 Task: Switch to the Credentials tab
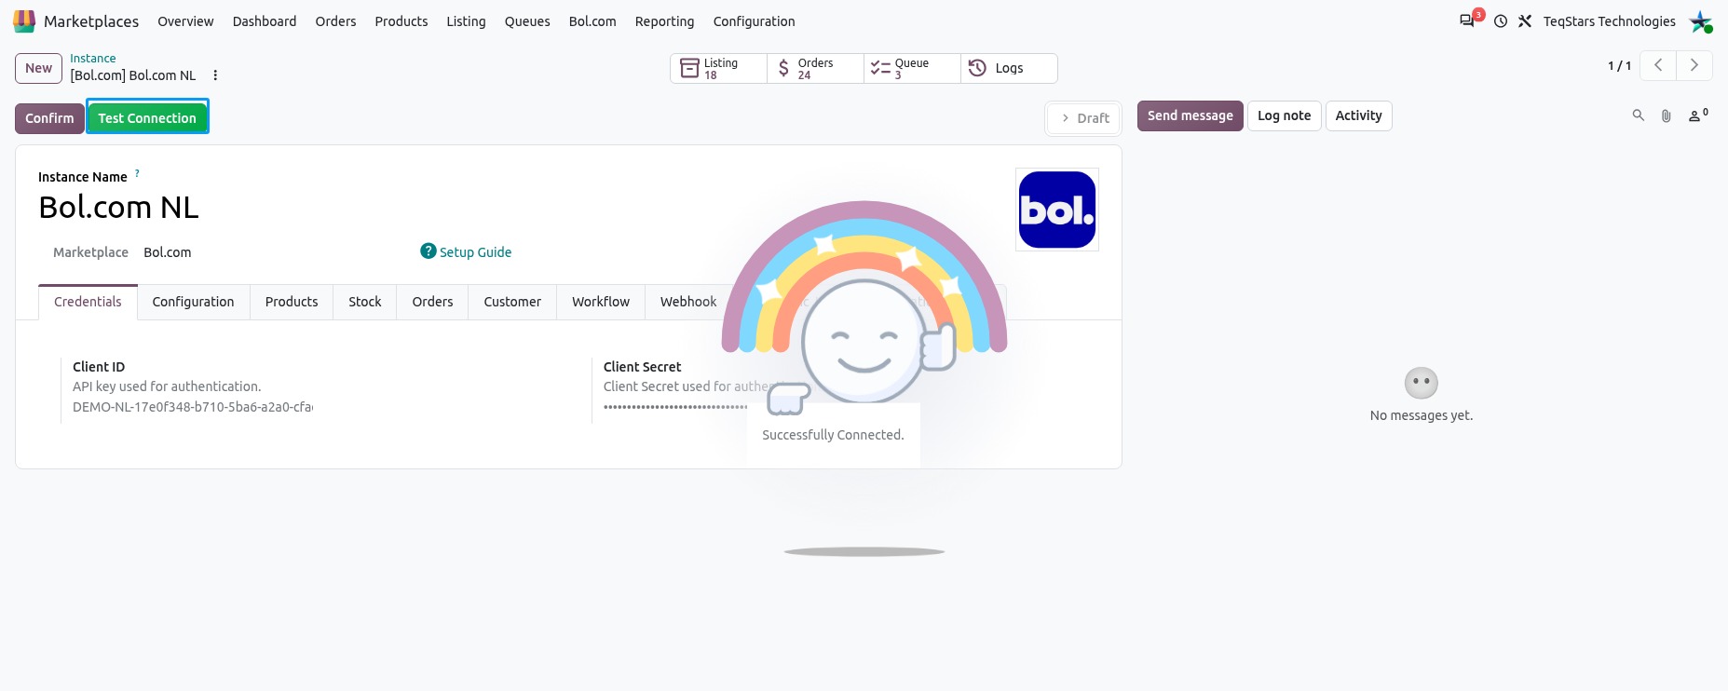pos(88,302)
